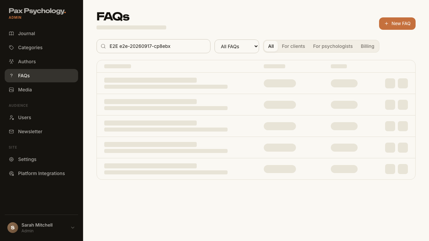Click the Pax Psychology logo

37,11
